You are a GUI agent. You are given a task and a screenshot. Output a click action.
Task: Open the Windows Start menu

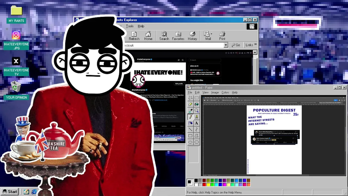[10, 192]
